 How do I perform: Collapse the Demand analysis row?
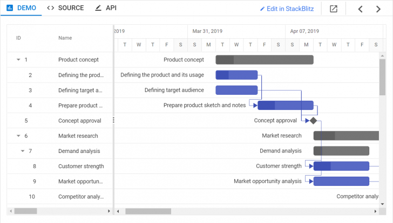pyautogui.click(x=23, y=151)
